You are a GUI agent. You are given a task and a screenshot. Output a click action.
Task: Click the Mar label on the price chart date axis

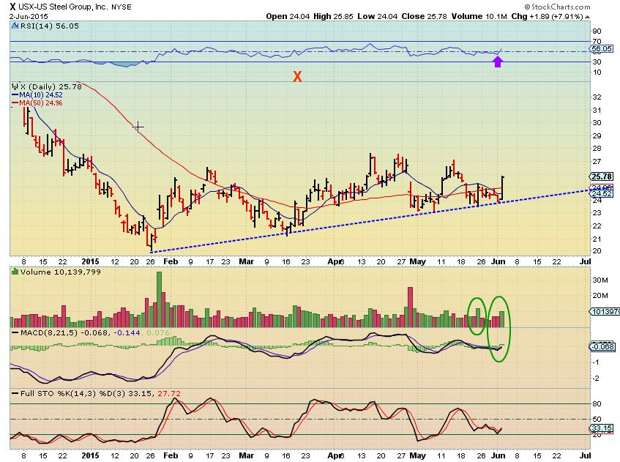tap(247, 261)
